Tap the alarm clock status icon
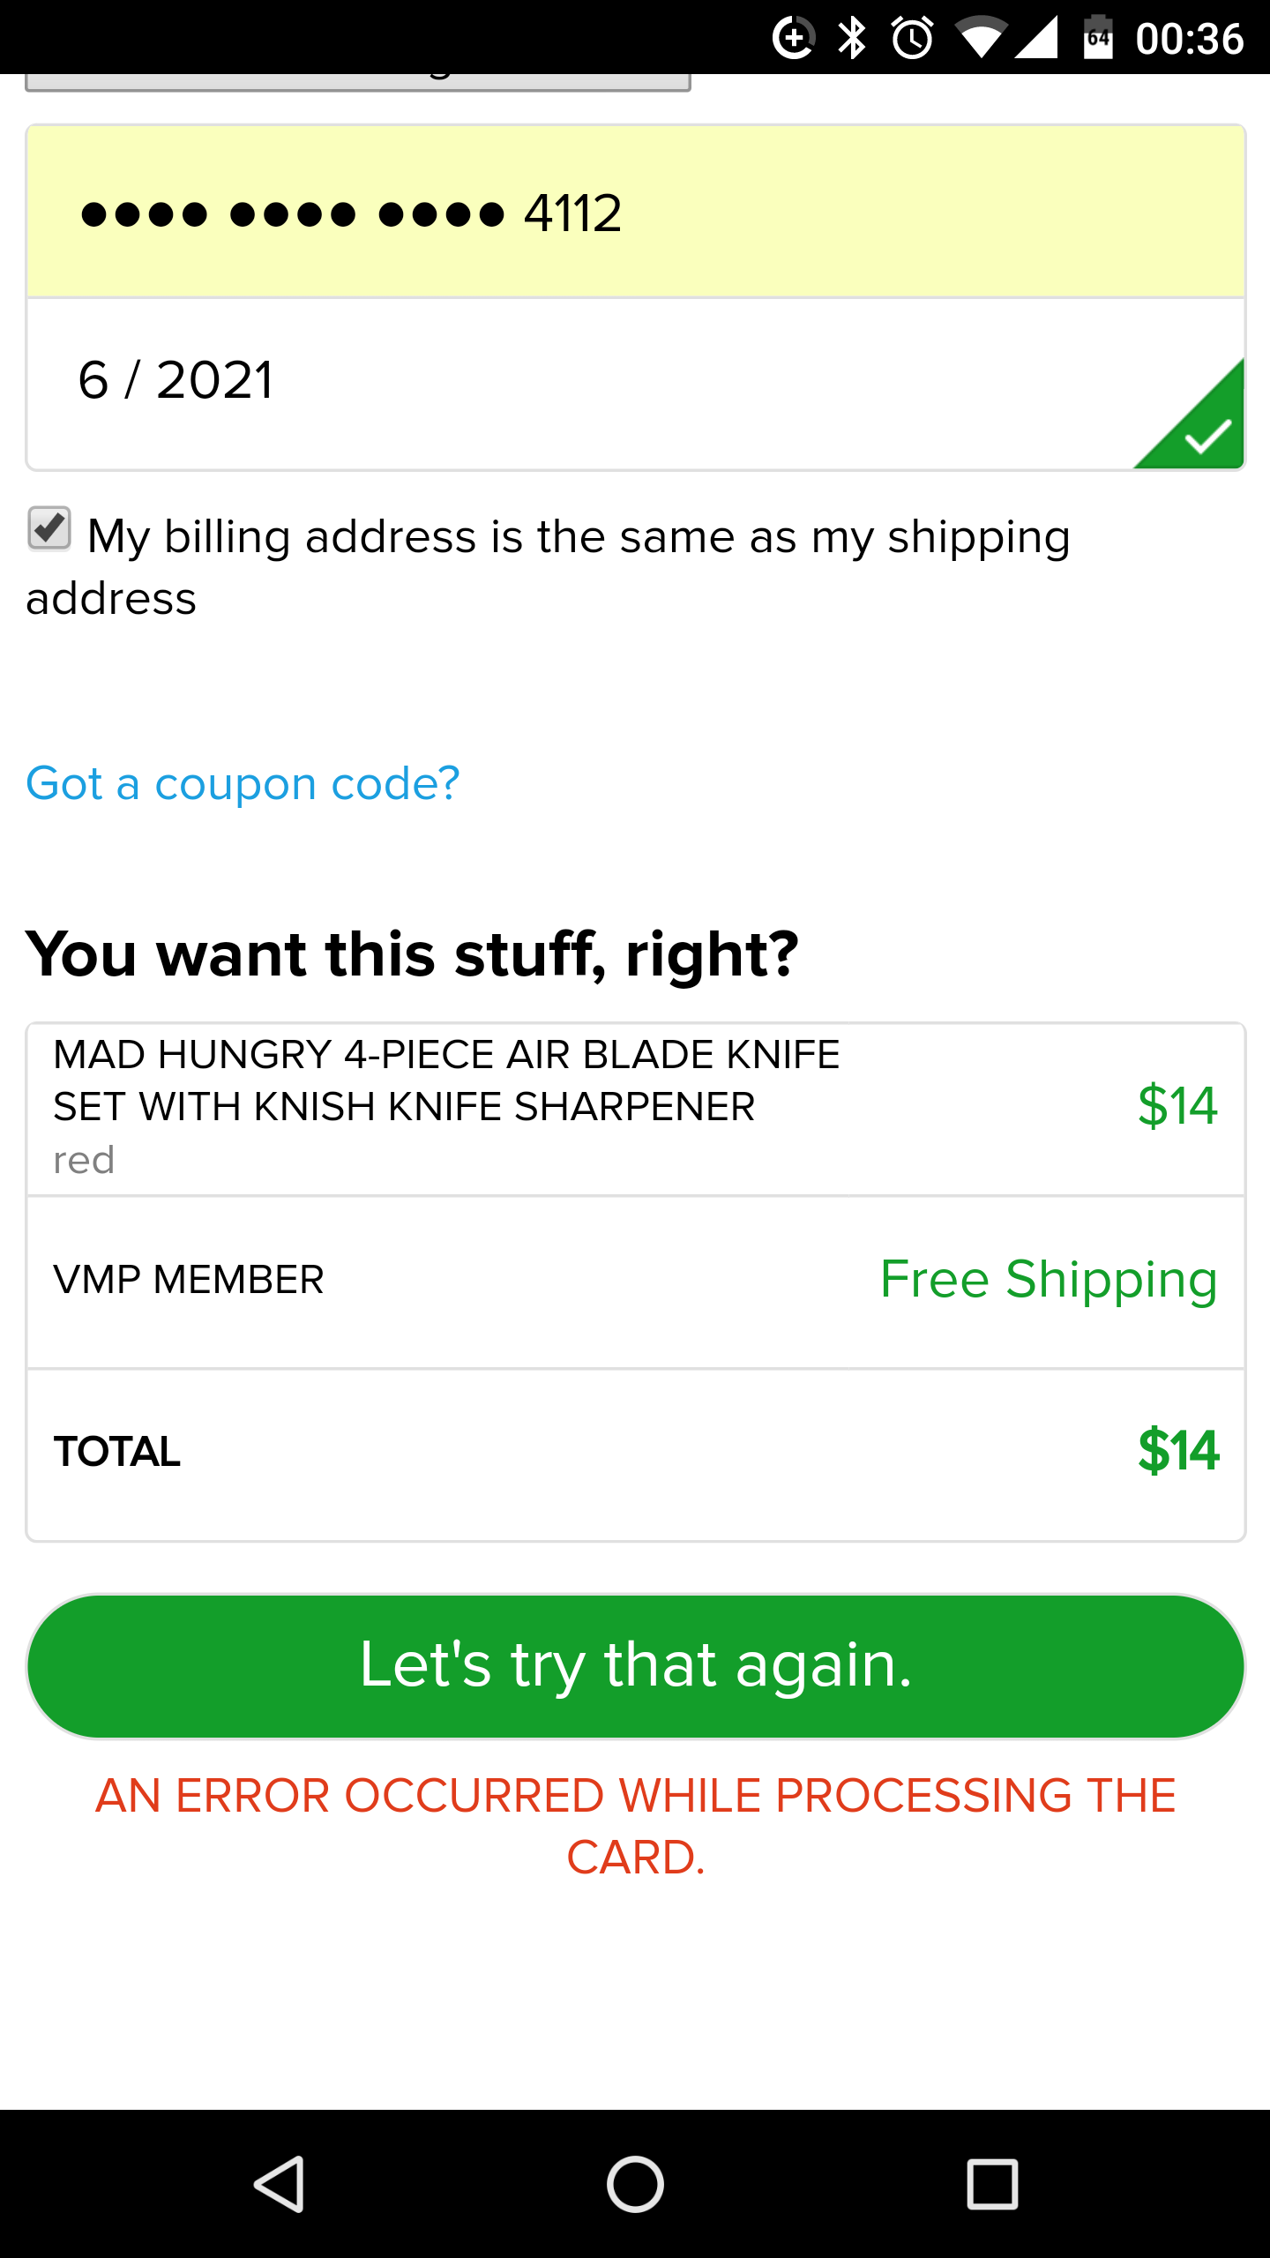1270x2258 pixels. pos(912,38)
